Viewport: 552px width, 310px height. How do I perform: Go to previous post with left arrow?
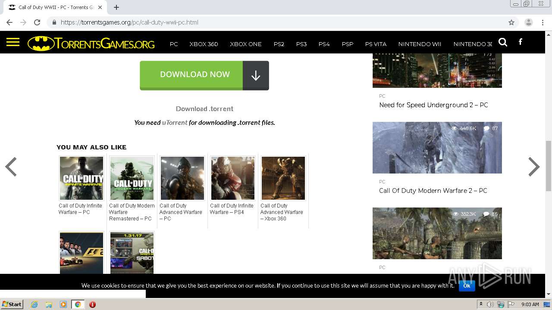pos(11,167)
